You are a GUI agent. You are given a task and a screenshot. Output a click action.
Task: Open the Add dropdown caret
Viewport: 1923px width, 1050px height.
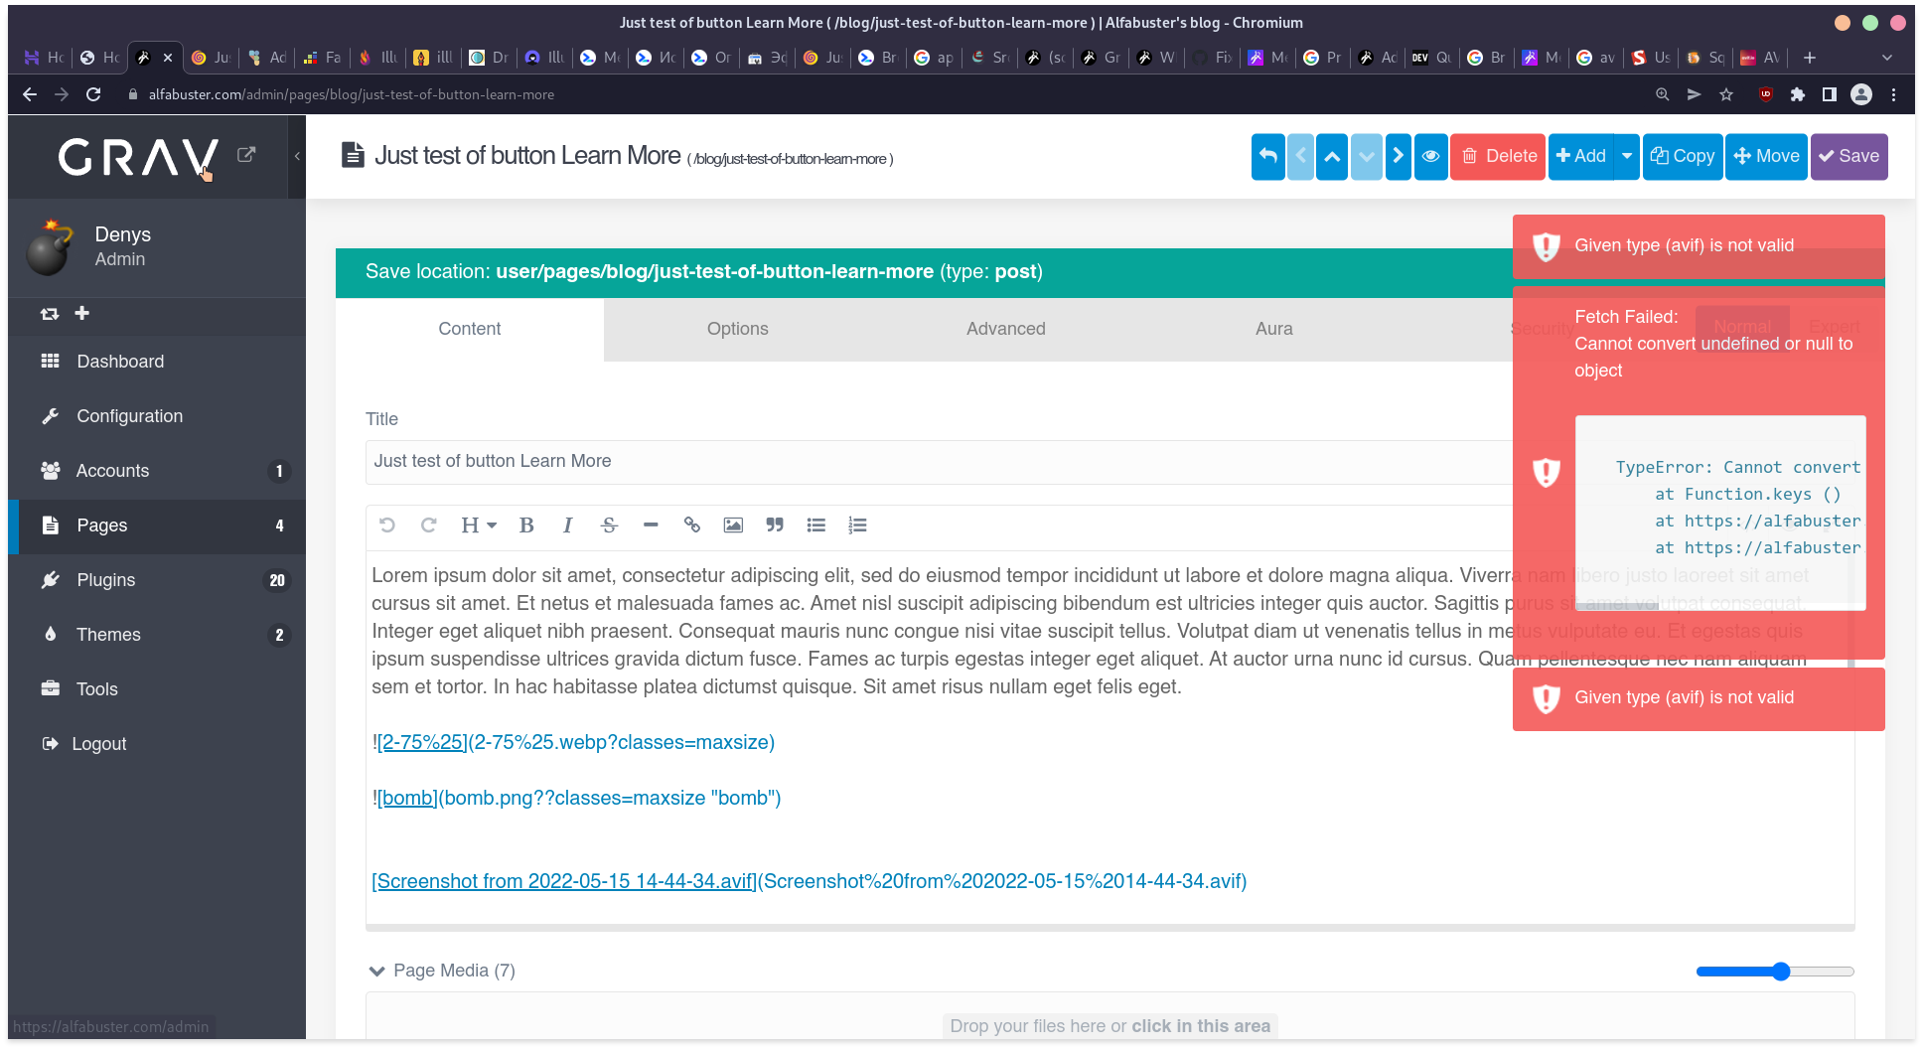point(1627,156)
